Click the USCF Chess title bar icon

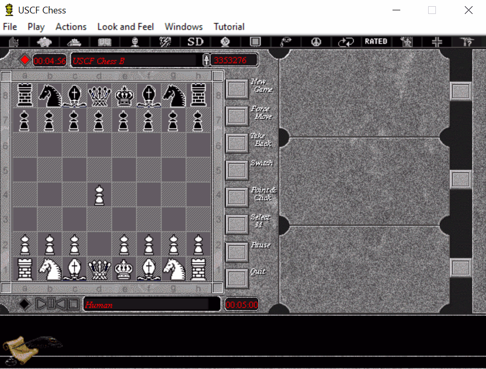coord(9,10)
